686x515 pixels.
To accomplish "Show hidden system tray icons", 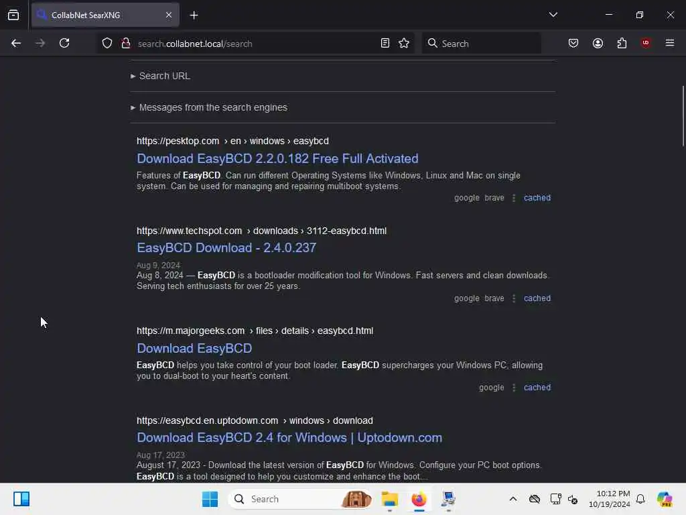I will point(513,499).
